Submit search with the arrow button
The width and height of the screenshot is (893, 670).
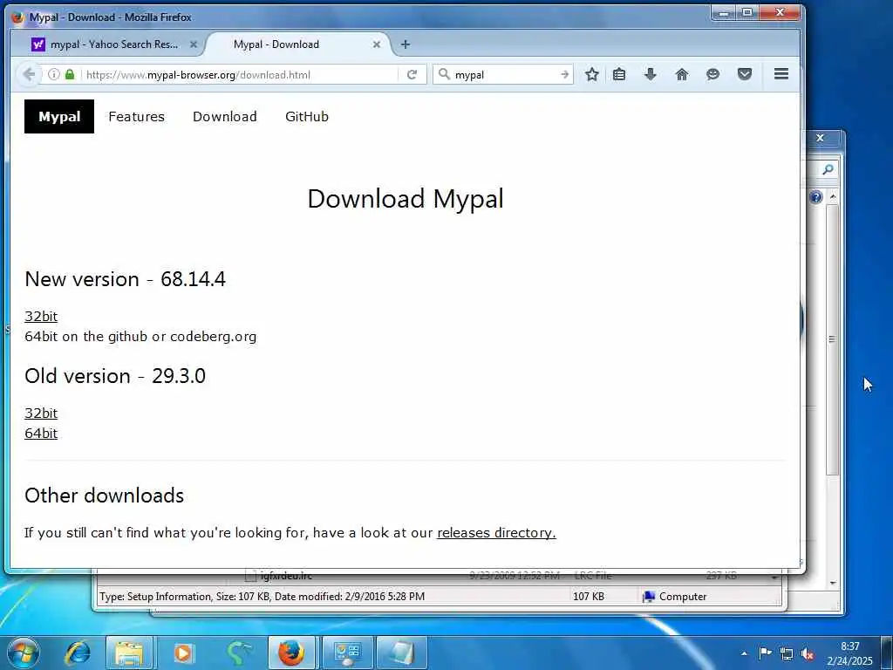[564, 75]
